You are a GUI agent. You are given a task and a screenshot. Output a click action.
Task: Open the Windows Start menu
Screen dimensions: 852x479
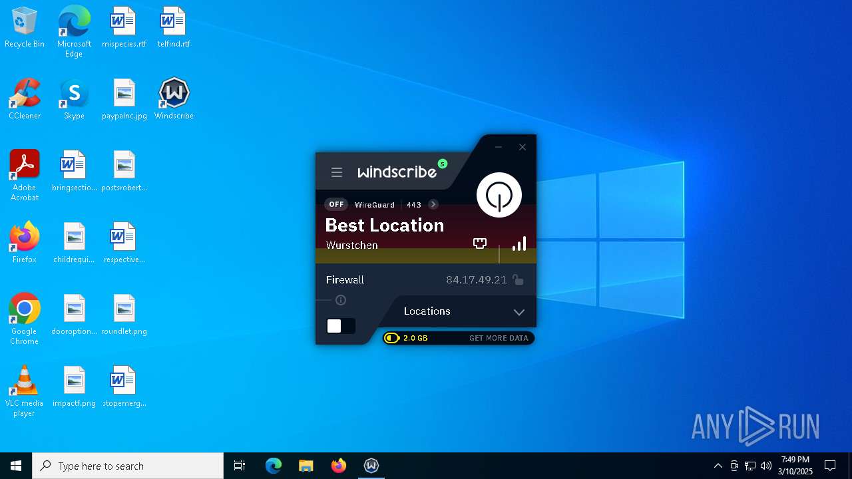tap(16, 466)
